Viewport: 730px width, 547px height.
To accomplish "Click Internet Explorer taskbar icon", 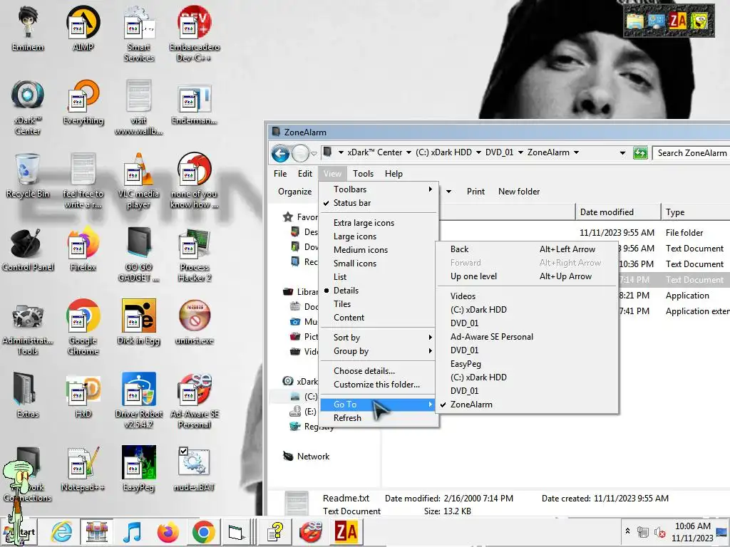I will point(61,531).
